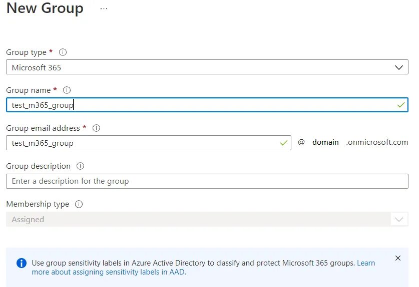Screen dimensions: 419x287
Task: Show info tooltip for Membership type
Action: [x=79, y=204]
